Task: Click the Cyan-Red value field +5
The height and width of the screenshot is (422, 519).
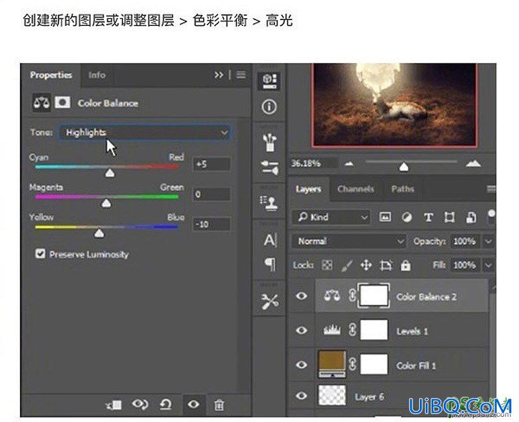Action: 211,164
